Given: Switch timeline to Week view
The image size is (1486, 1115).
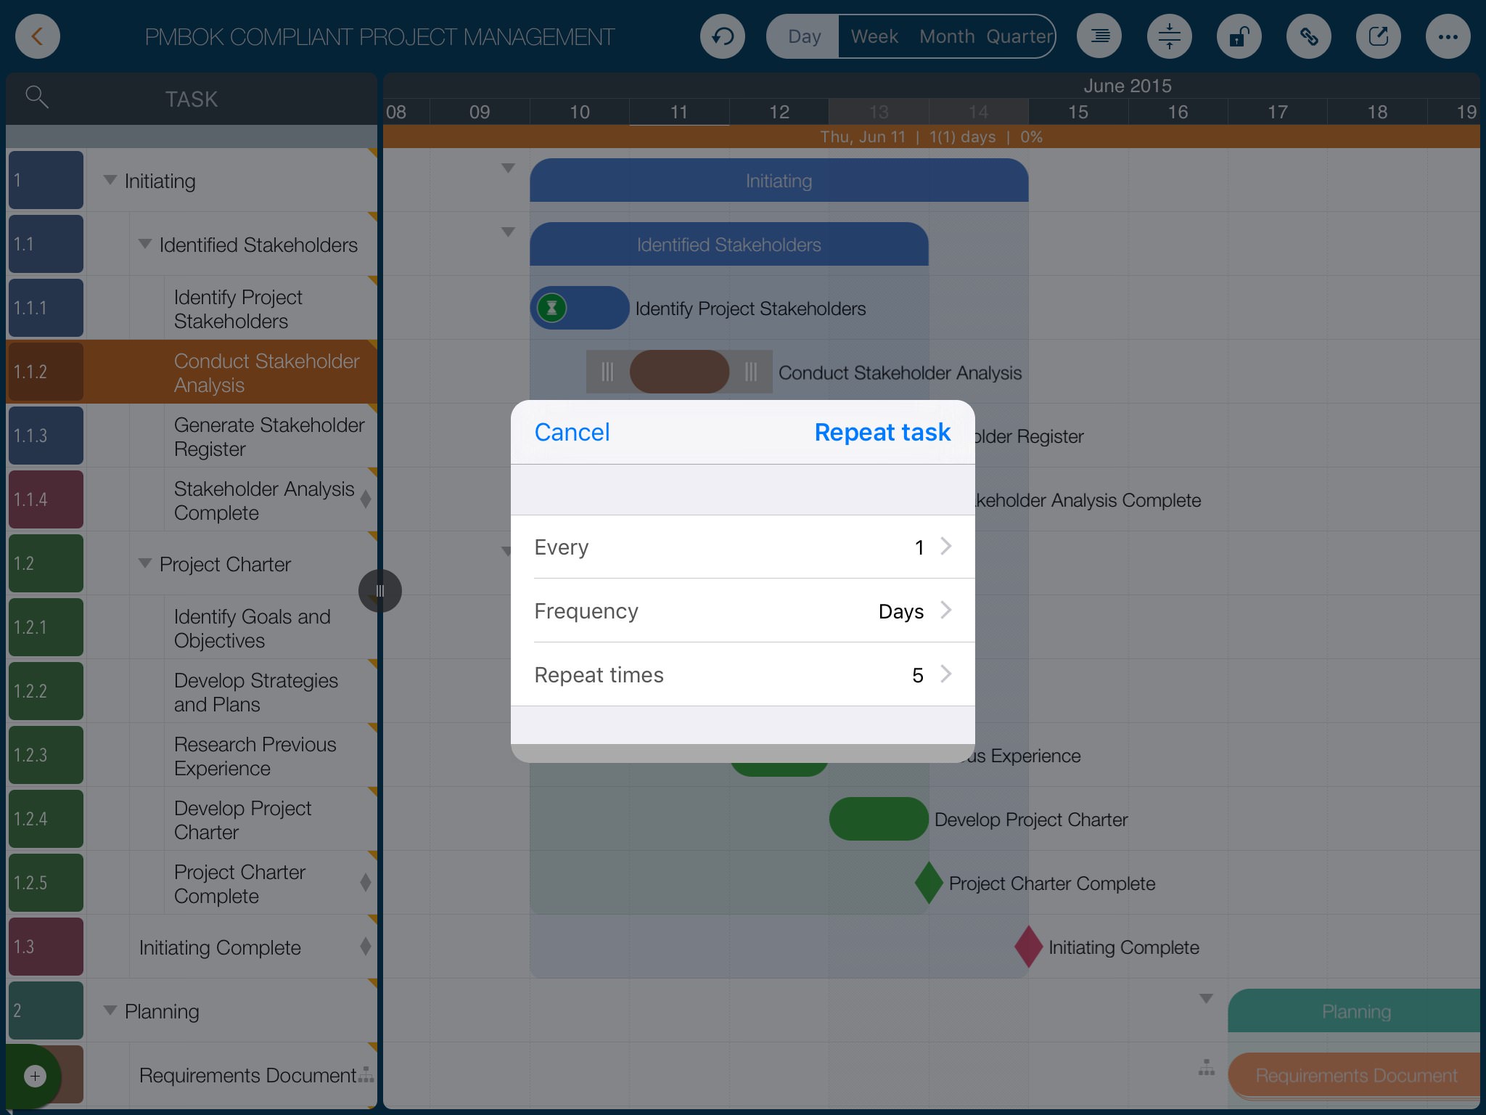Looking at the screenshot, I should click(x=874, y=36).
